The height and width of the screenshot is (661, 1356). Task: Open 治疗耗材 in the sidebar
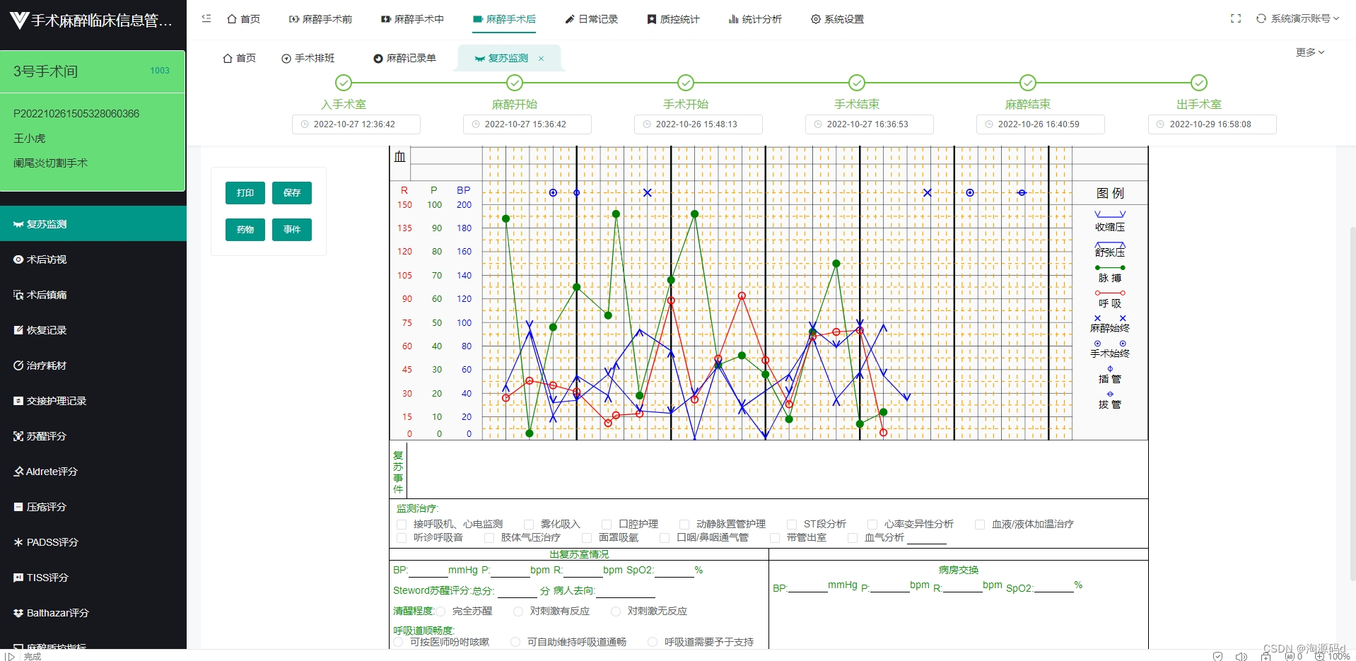(93, 365)
